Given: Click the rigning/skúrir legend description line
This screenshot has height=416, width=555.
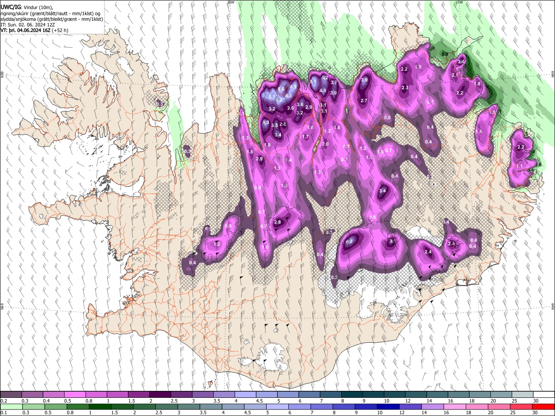Looking at the screenshot, I should 50,13.
